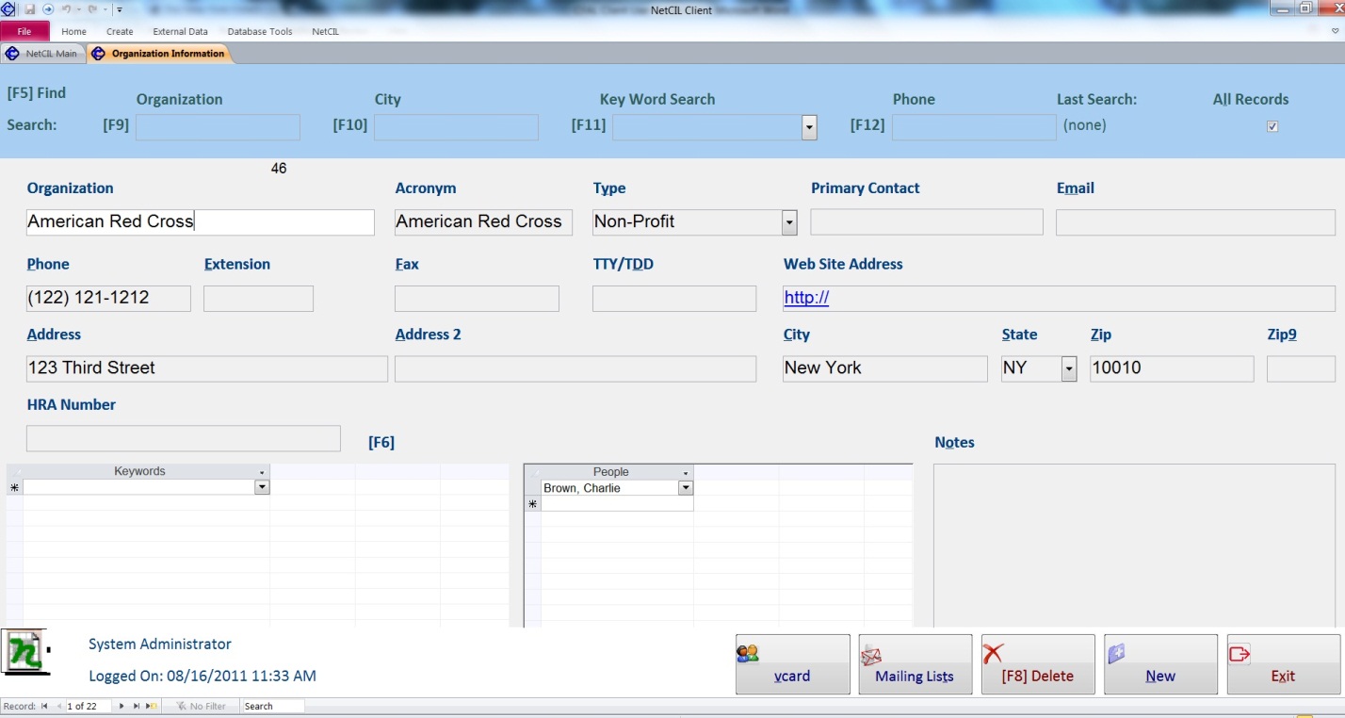The width and height of the screenshot is (1345, 718).
Task: Go to first record in navigation bar
Action: [x=44, y=706]
